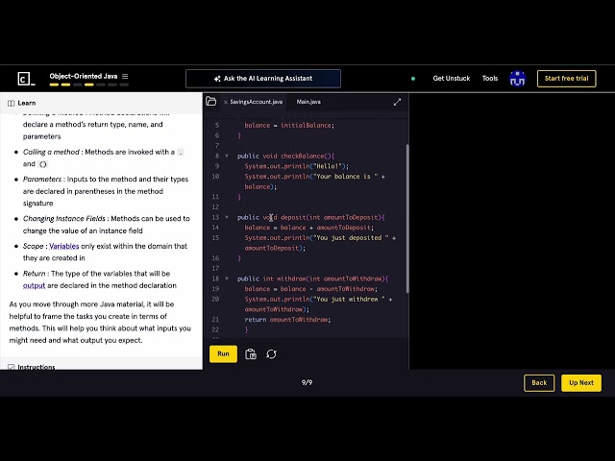
Task: Switch to the SavingsAccount.java tab
Action: click(x=257, y=102)
